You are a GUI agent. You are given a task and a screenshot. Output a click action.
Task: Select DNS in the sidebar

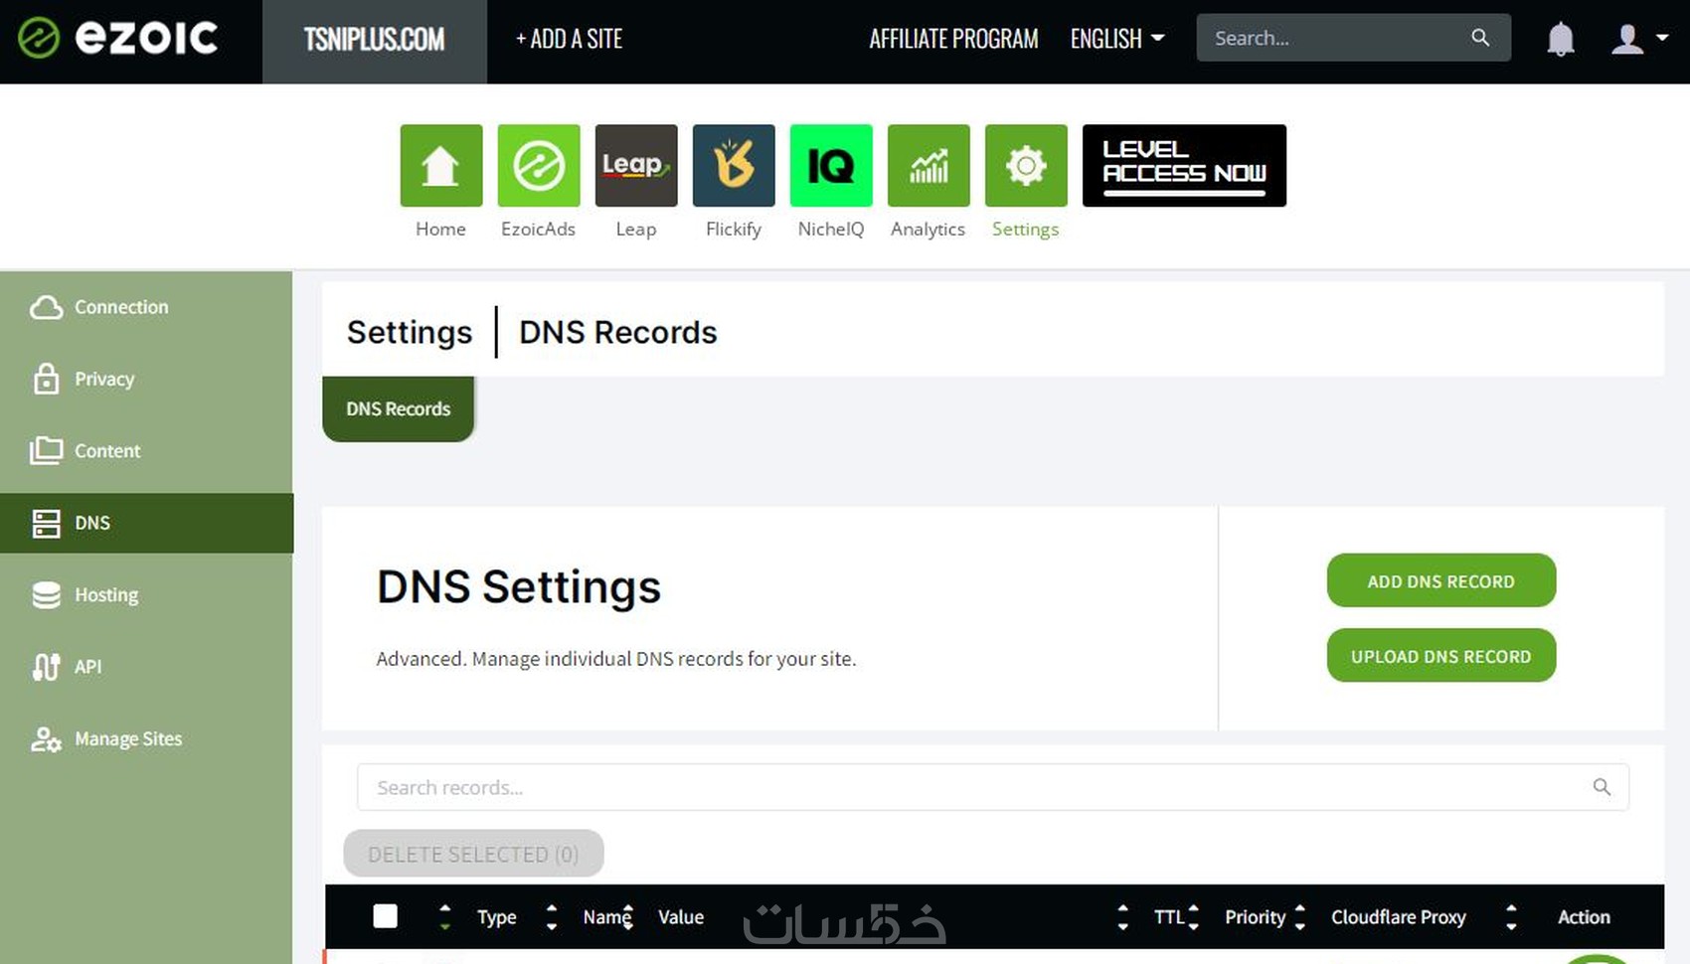coord(146,523)
